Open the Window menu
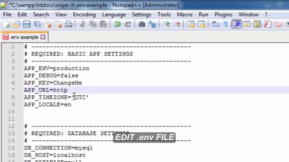This screenshot has width=289, height=162. tap(249, 14)
